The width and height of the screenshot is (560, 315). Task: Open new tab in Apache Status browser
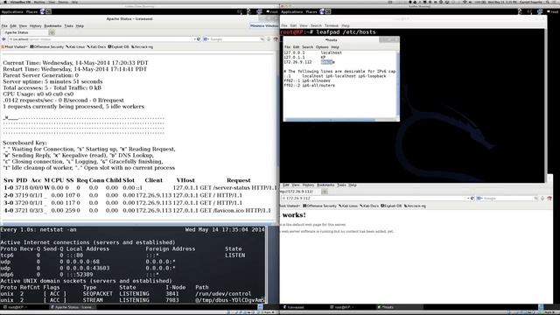(52, 32)
